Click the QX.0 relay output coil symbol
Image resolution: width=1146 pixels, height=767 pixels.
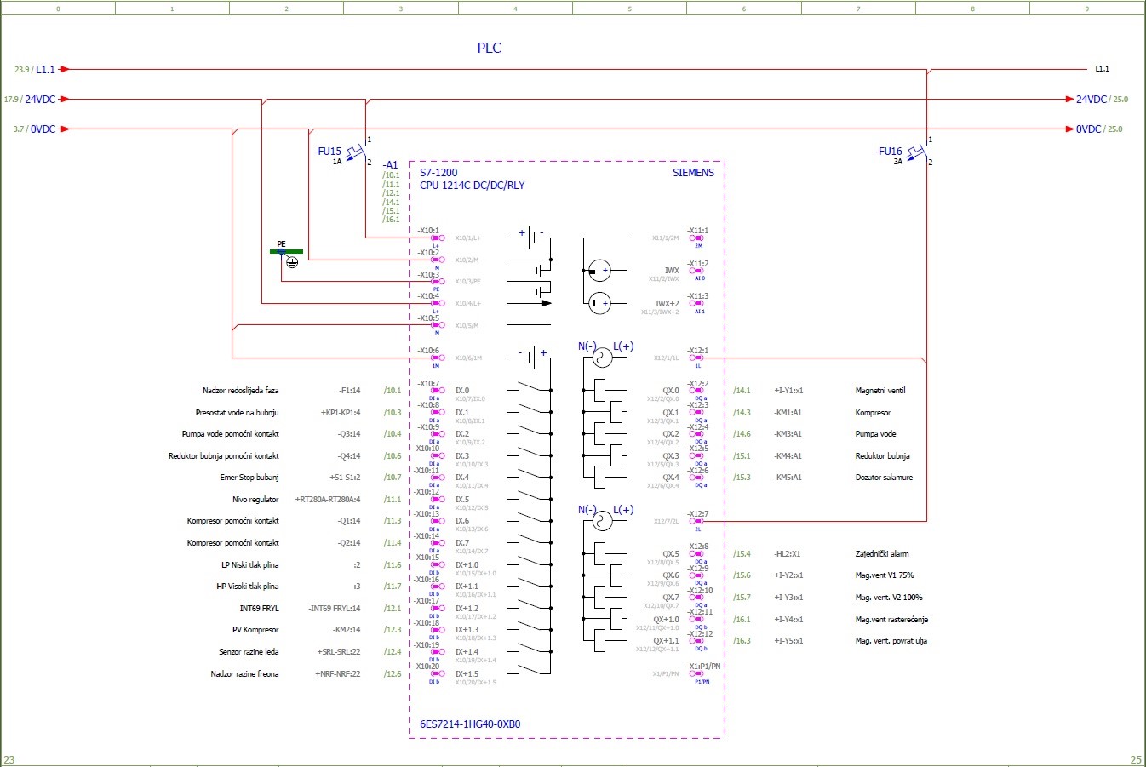pyautogui.click(x=599, y=391)
